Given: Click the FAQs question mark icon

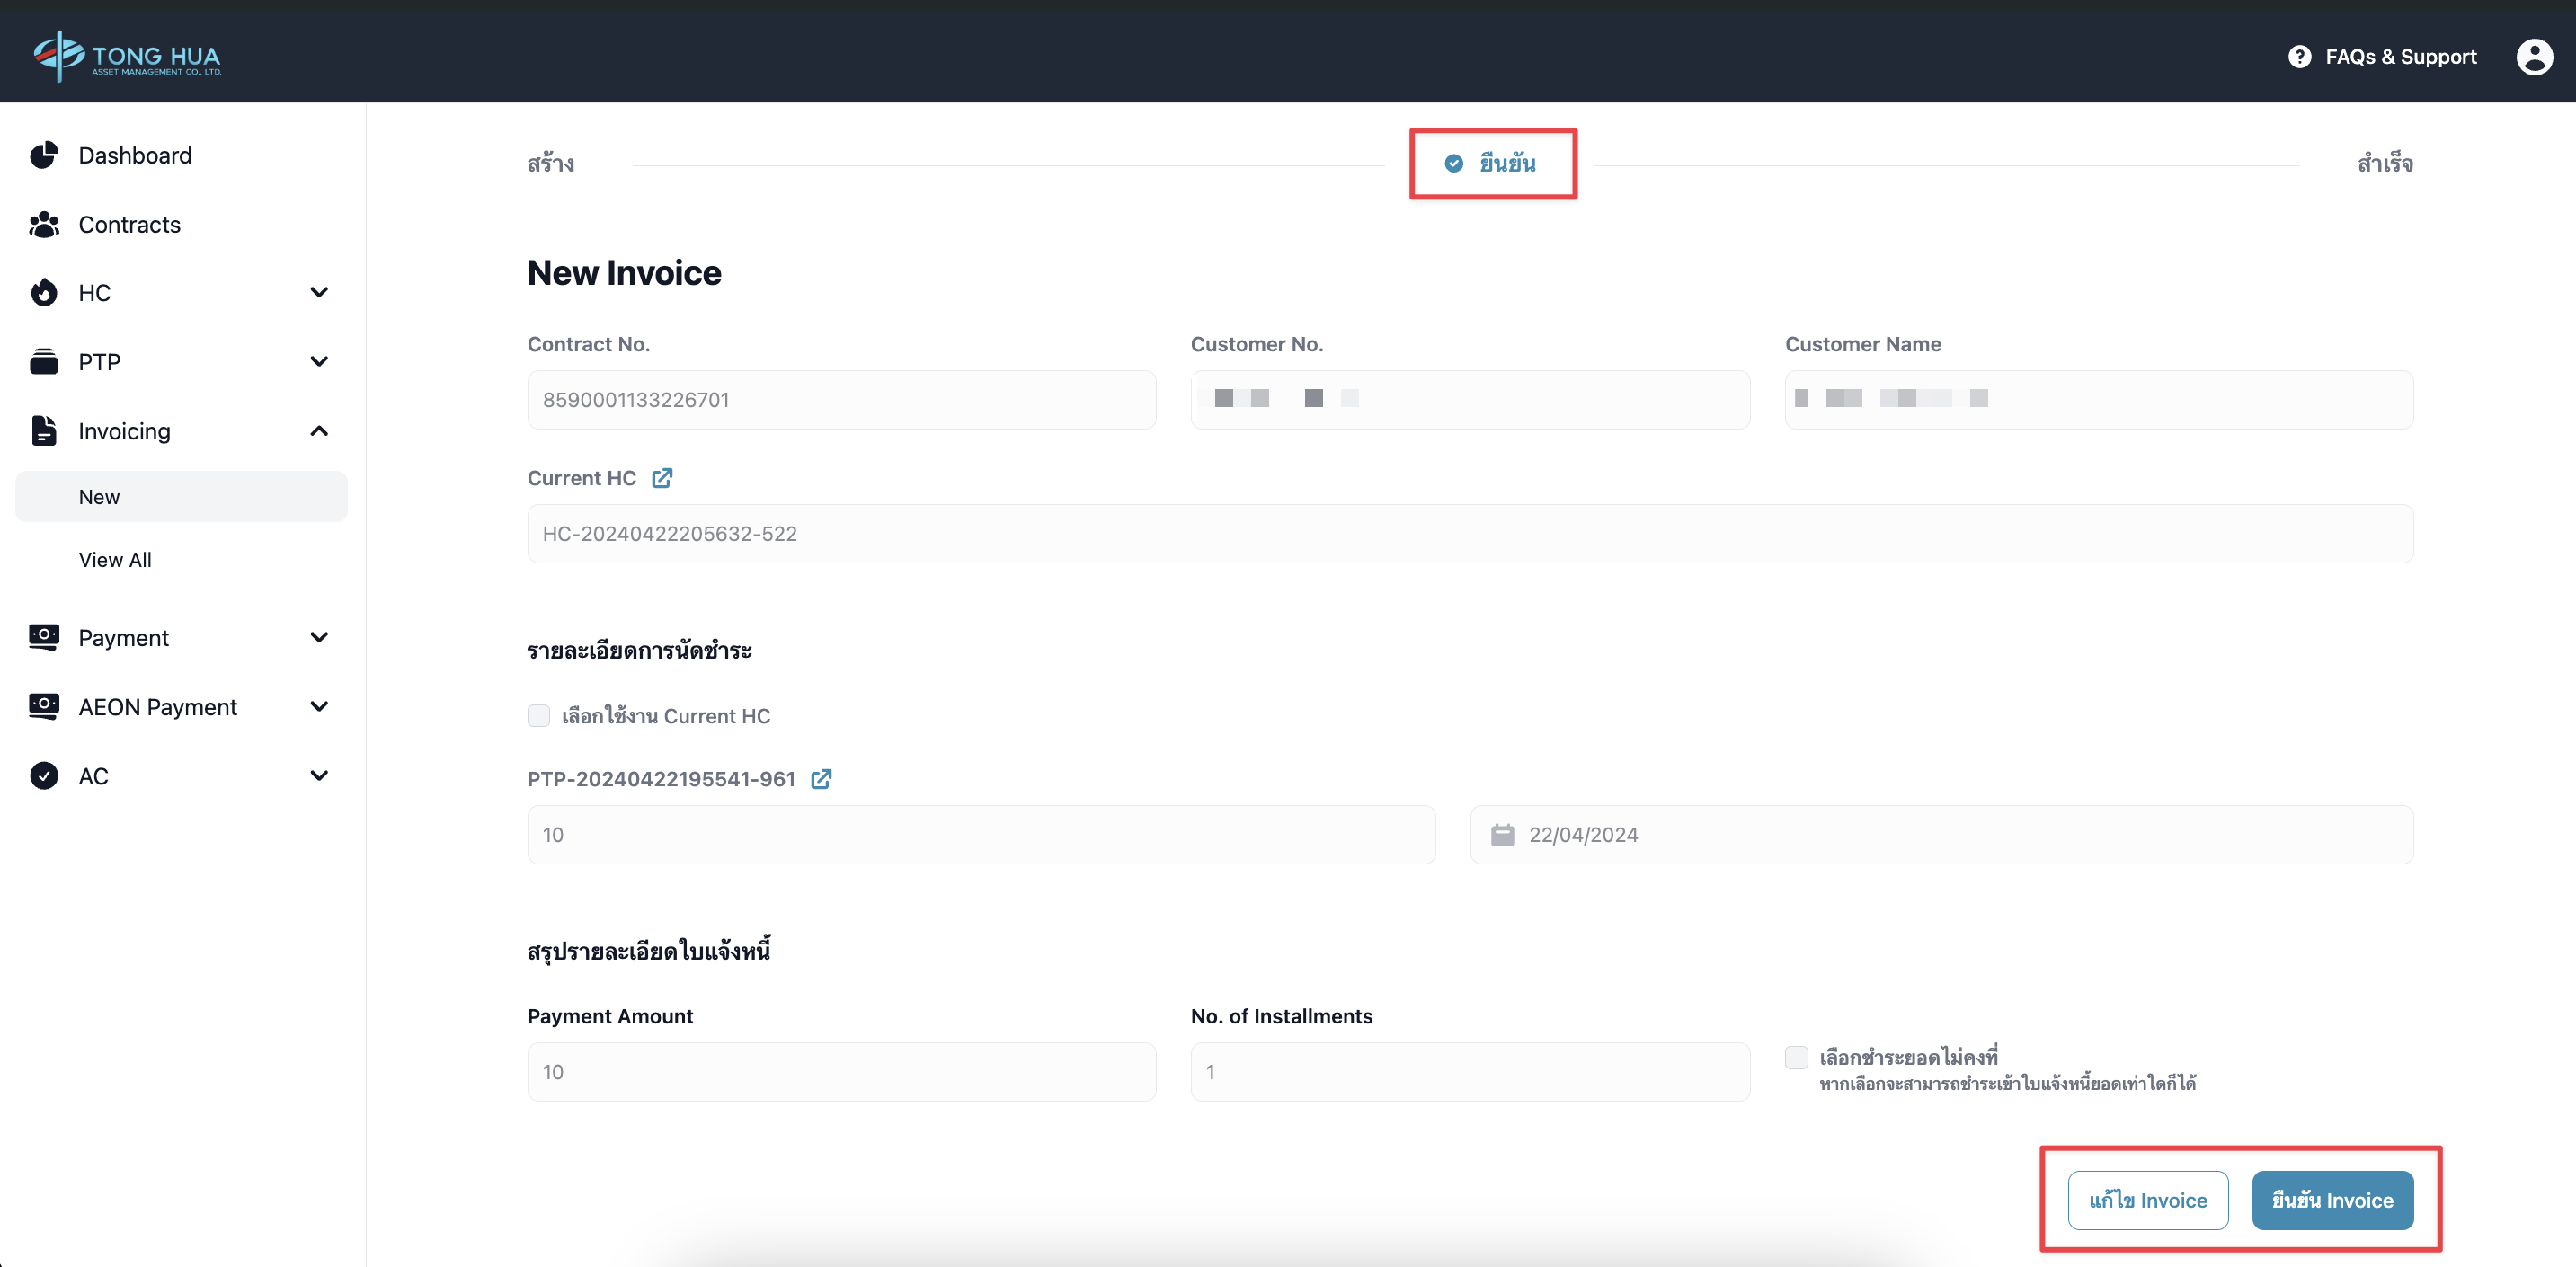Looking at the screenshot, I should [x=2299, y=57].
